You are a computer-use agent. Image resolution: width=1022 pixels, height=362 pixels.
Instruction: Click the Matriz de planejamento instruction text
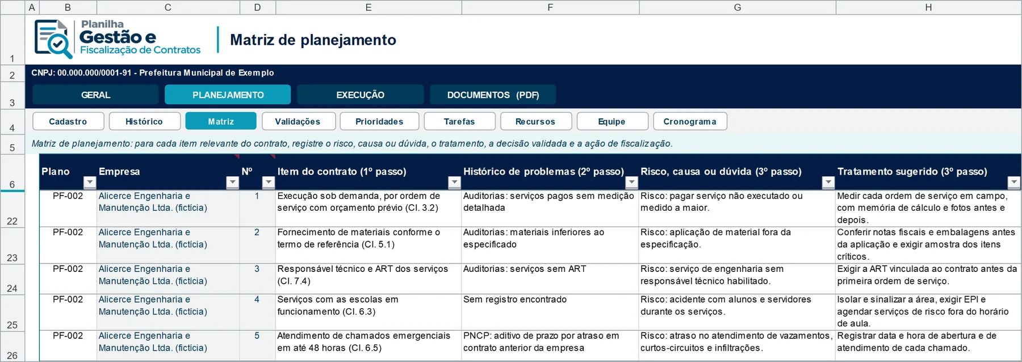(x=352, y=144)
